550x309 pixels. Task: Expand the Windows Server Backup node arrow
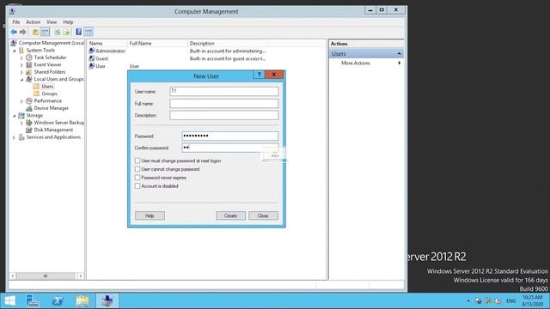point(21,123)
